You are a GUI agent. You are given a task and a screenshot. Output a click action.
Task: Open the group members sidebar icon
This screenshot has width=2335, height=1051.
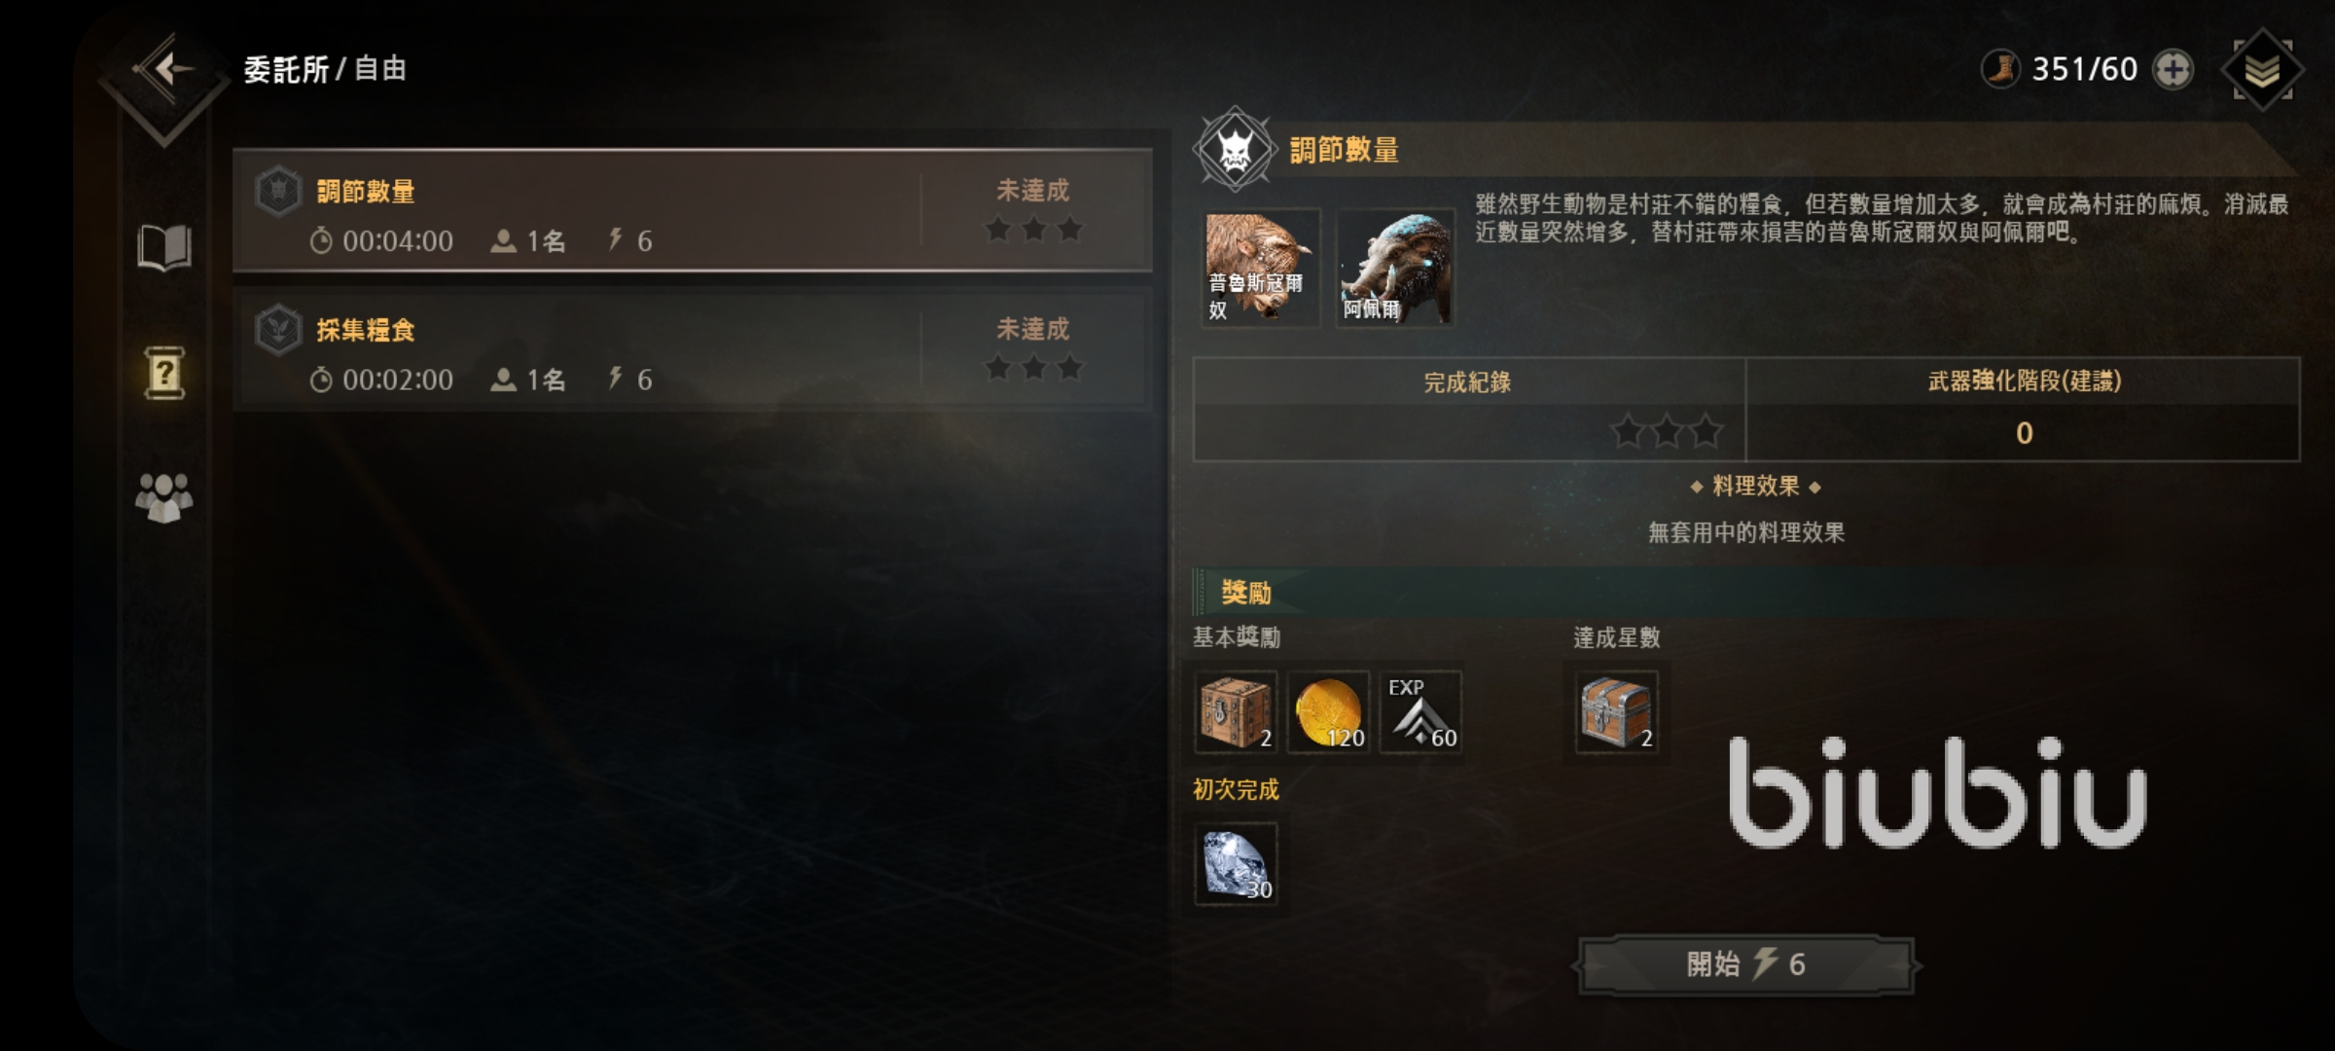[x=163, y=497]
